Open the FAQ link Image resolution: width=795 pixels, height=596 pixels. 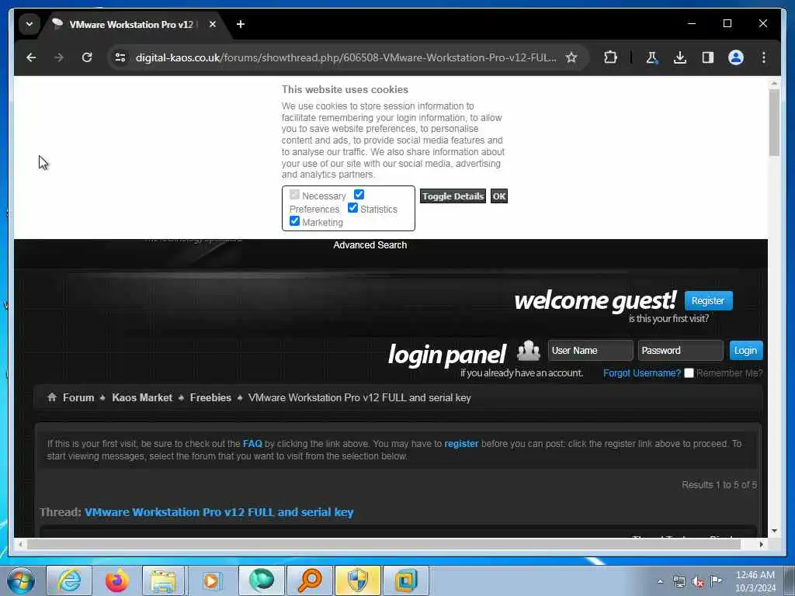252,443
